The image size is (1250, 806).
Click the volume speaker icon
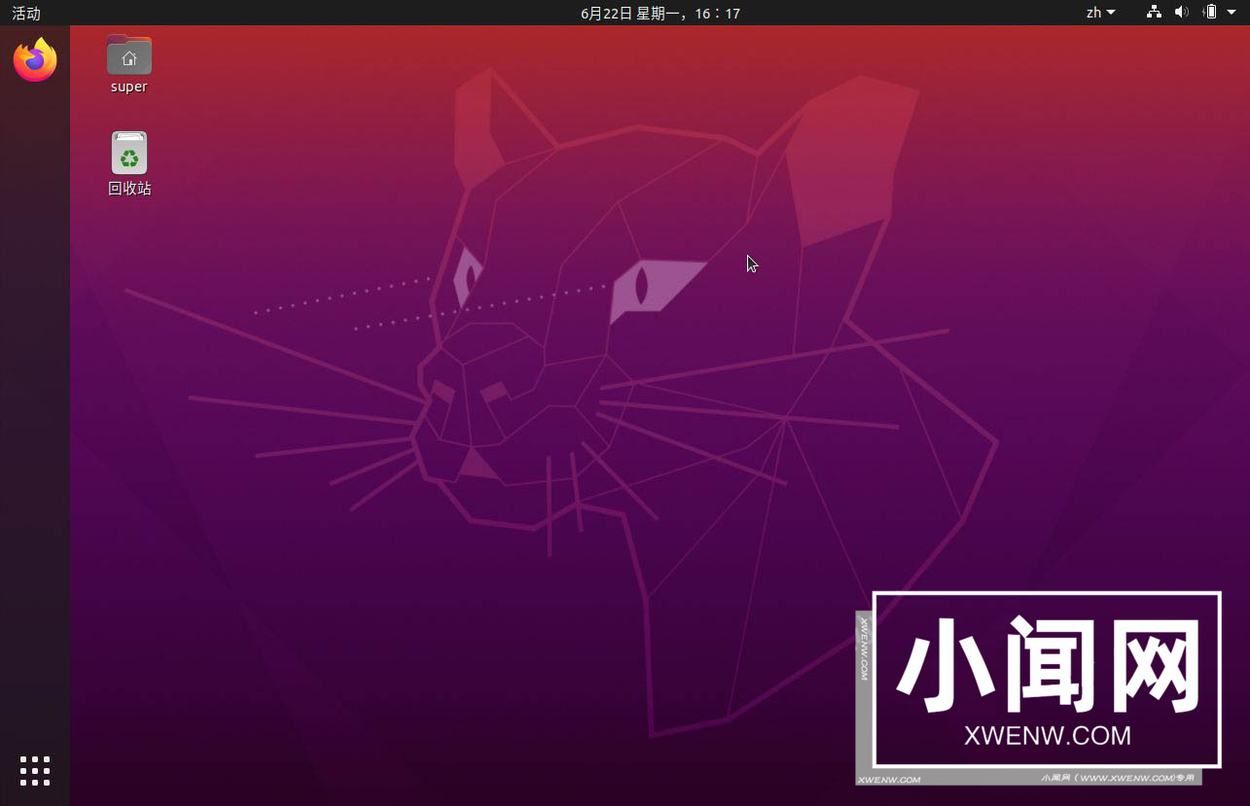click(x=1182, y=13)
